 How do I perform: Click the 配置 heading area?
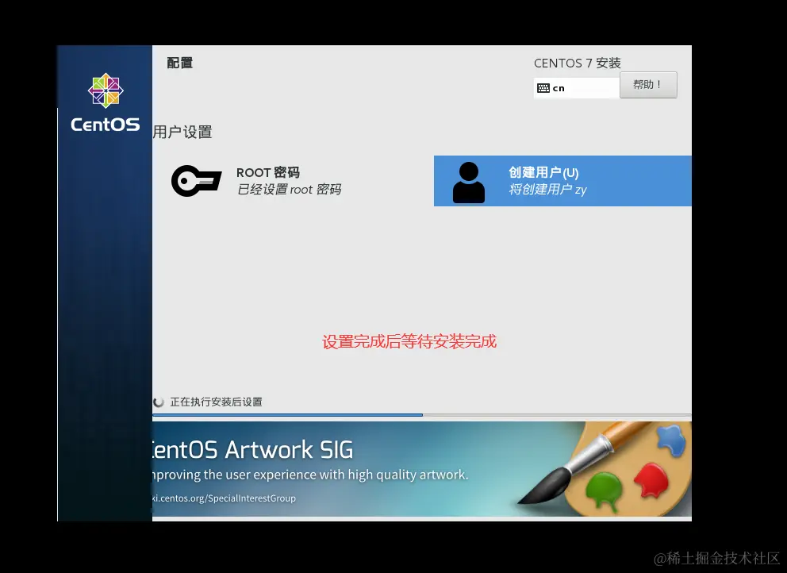[179, 63]
